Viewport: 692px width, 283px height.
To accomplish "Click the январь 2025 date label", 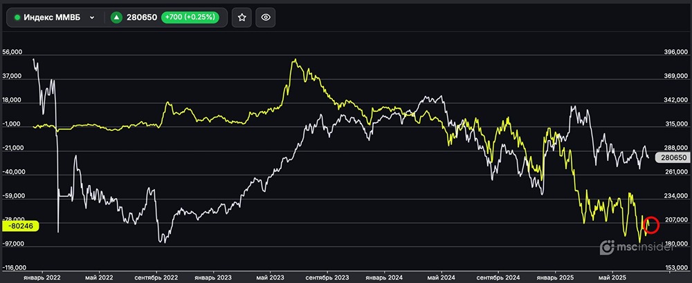I will 554,277.
